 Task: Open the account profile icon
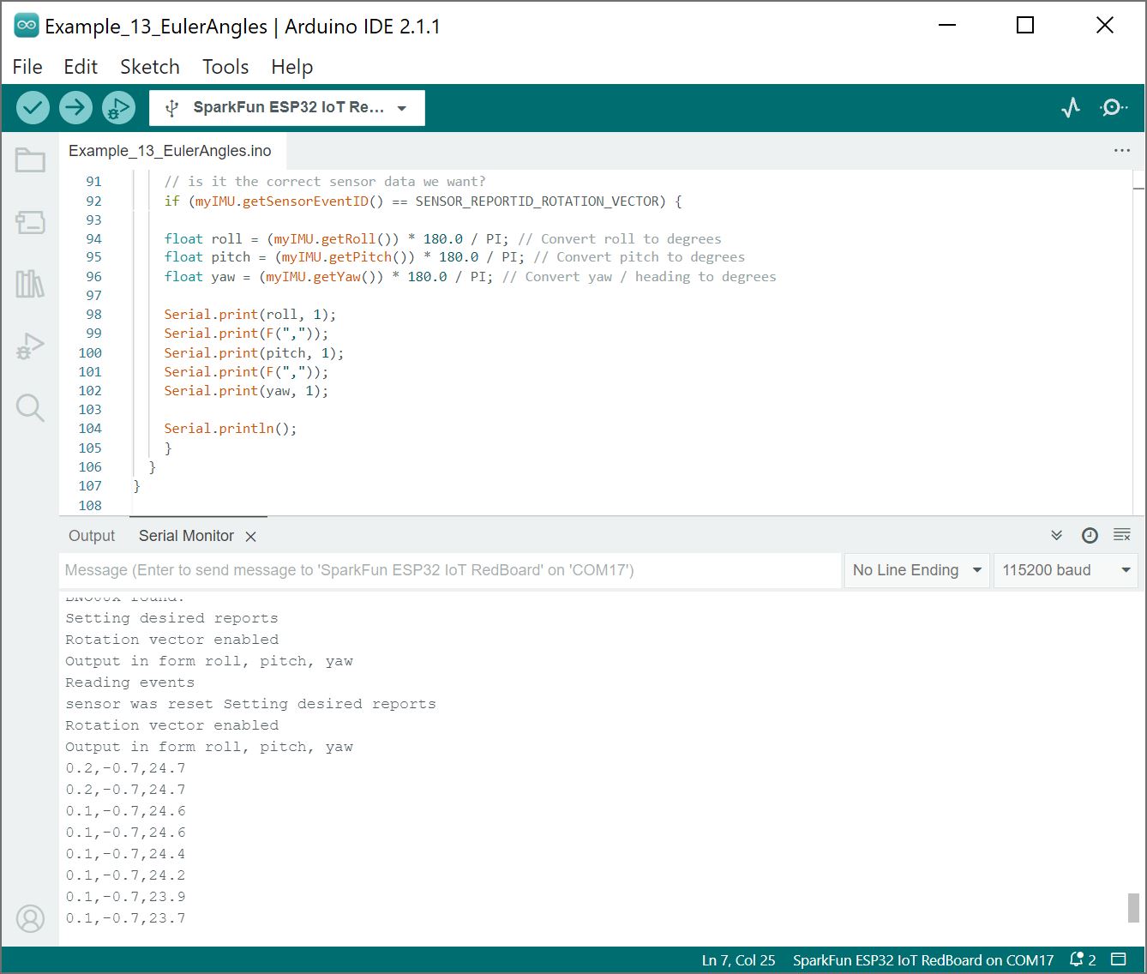[30, 918]
